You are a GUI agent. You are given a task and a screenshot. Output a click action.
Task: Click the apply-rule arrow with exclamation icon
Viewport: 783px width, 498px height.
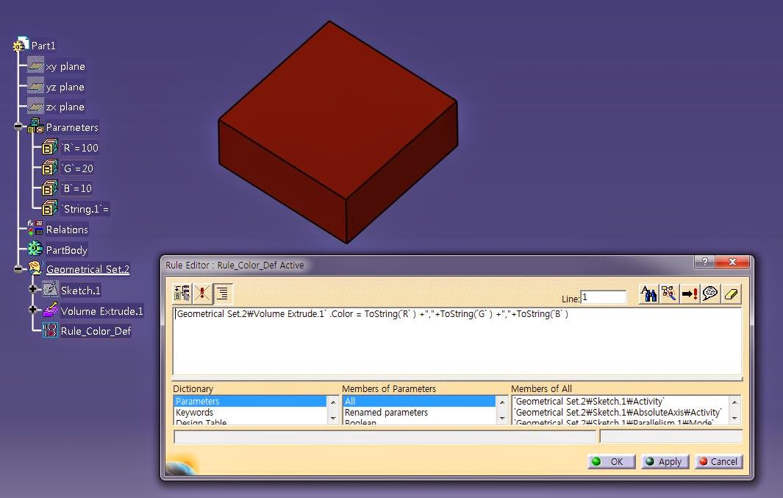tap(690, 294)
